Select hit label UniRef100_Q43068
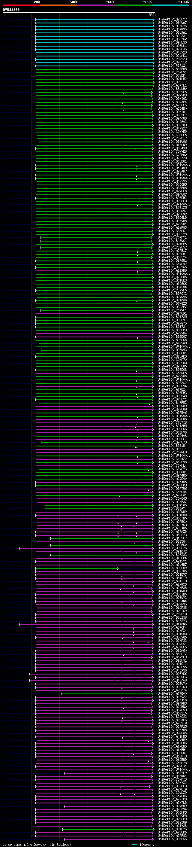 pyautogui.click(x=172, y=681)
